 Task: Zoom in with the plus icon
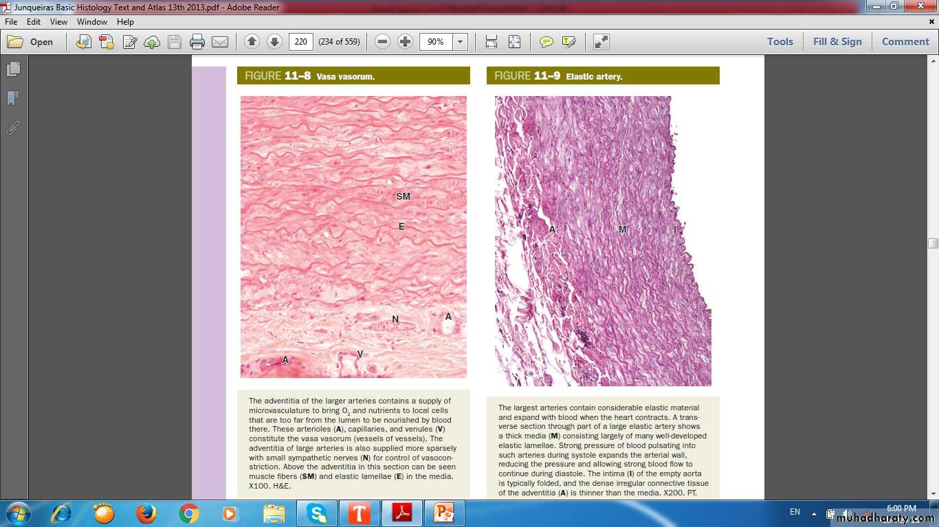[406, 42]
